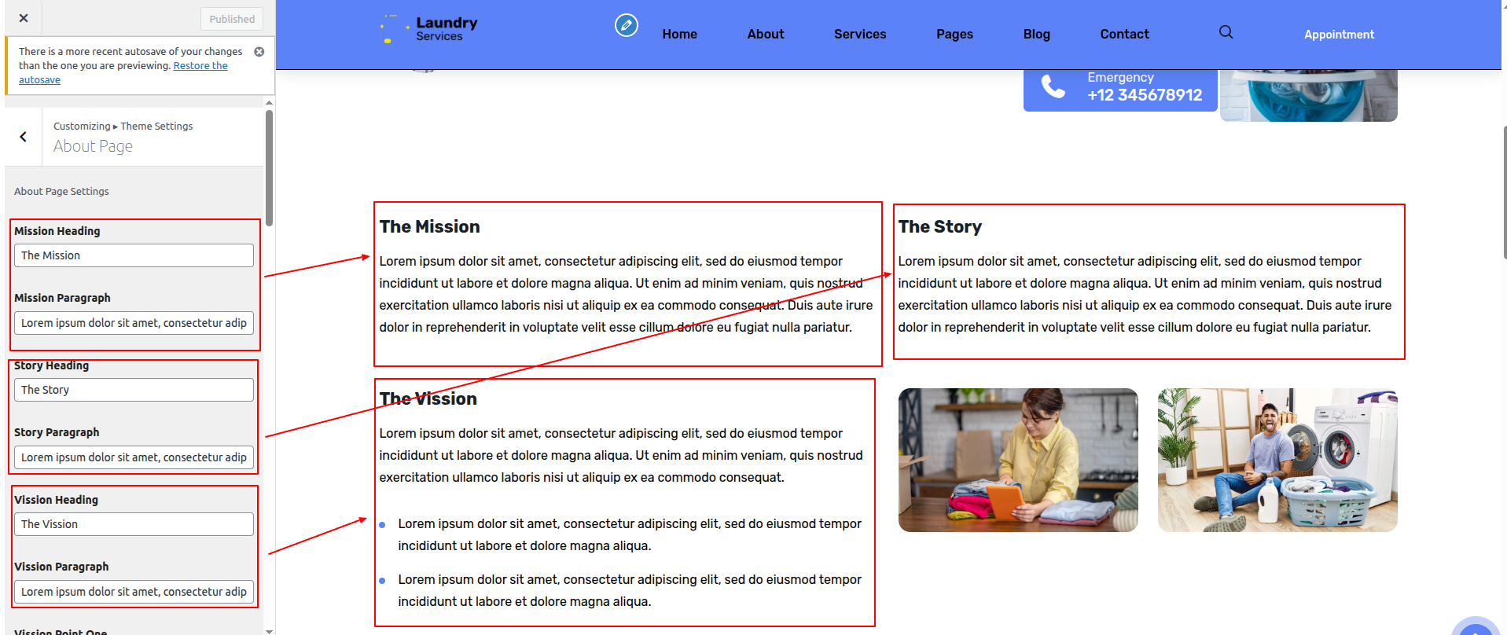This screenshot has width=1507, height=635.
Task: Click the Story Paragraph input field
Action: point(134,457)
